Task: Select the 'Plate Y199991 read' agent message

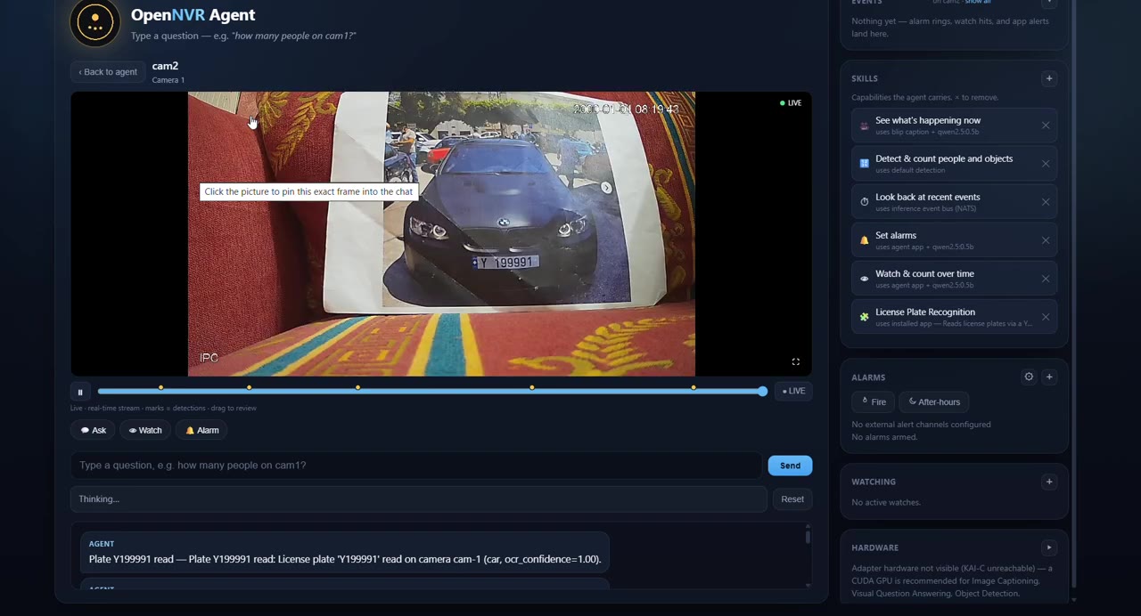Action: 345,553
